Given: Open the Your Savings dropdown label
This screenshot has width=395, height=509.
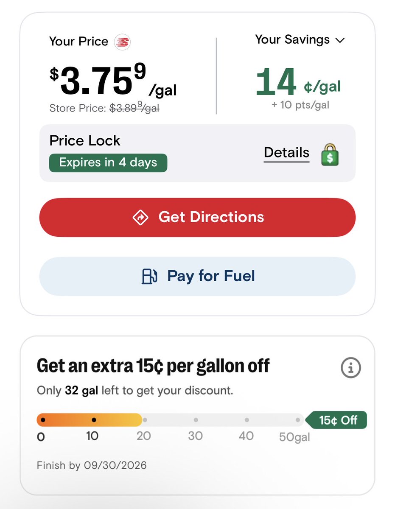Looking at the screenshot, I should [292, 39].
